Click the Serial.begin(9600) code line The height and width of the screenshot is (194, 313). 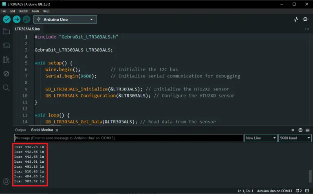pyautogui.click(x=71, y=76)
